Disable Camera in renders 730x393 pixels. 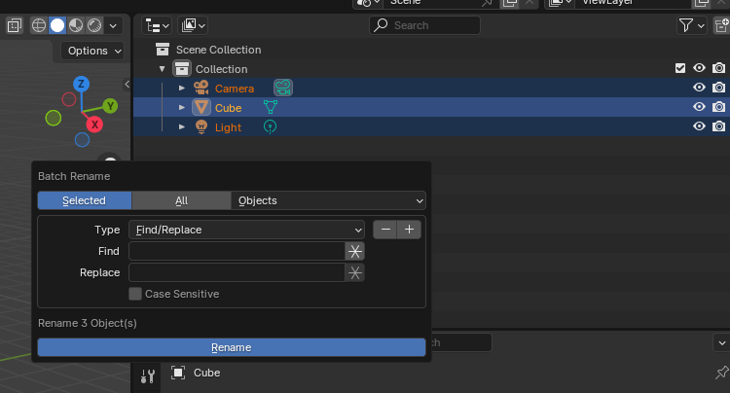[x=719, y=88]
